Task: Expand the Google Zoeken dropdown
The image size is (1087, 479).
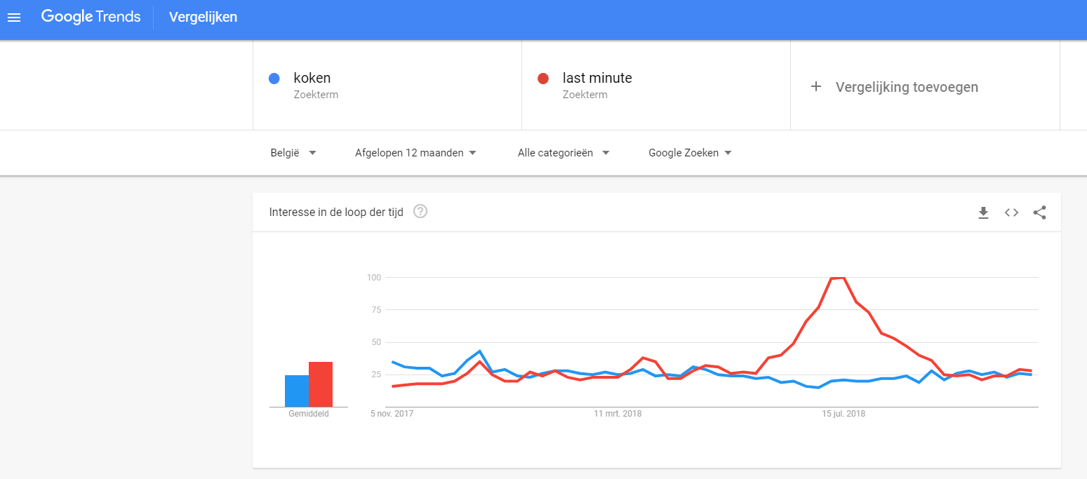Action: (691, 153)
